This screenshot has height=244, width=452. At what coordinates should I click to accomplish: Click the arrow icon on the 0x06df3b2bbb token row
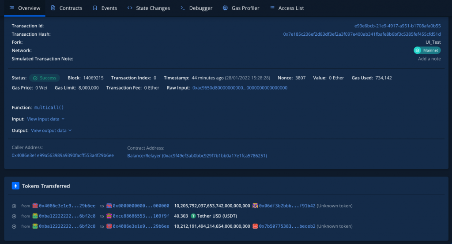(x=14, y=206)
